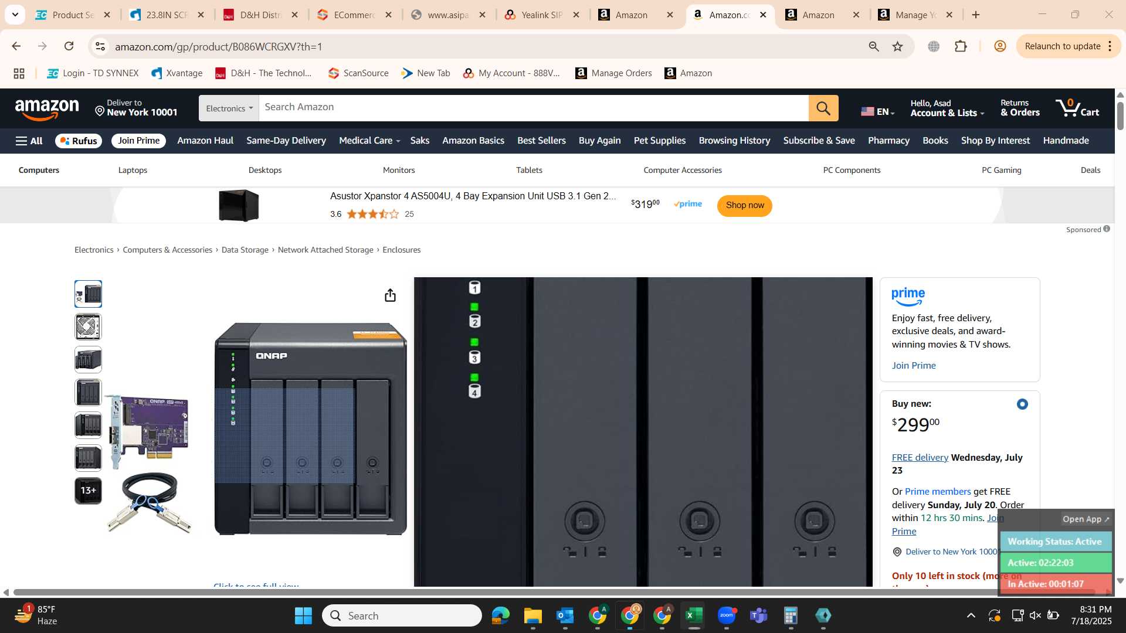Open the bookmarks apps grid icon
This screenshot has width=1126, height=633.
click(x=19, y=73)
